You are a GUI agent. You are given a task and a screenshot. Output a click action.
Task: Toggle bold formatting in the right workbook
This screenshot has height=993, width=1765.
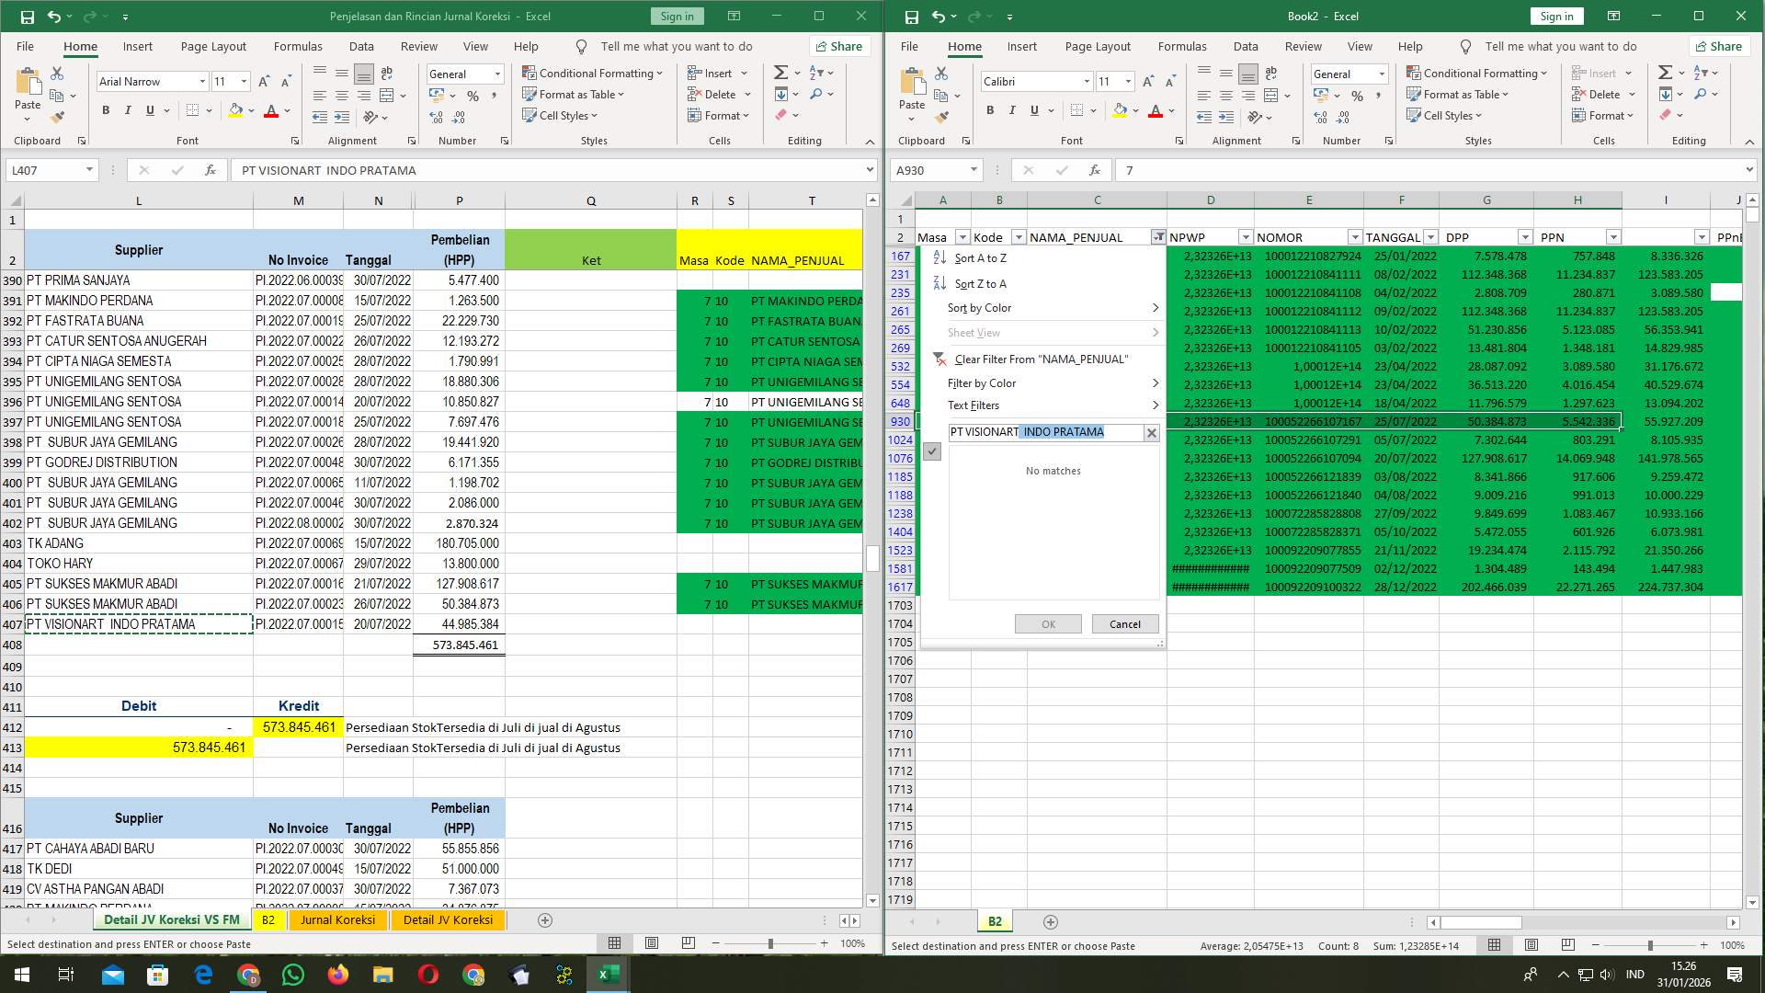[x=990, y=110]
